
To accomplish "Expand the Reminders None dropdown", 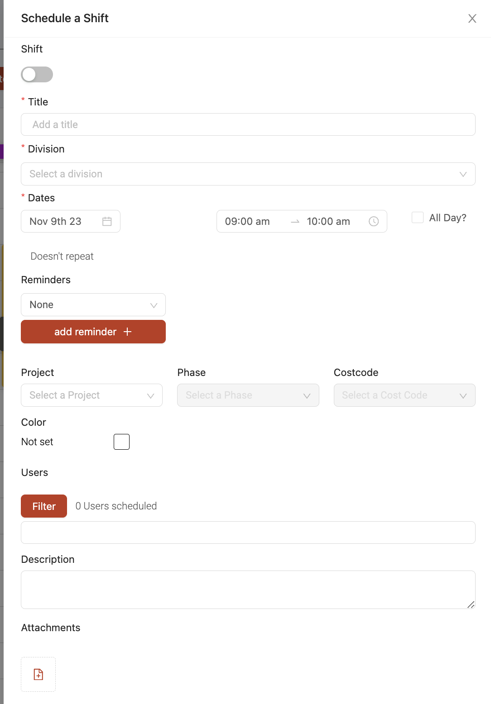I will (x=93, y=305).
